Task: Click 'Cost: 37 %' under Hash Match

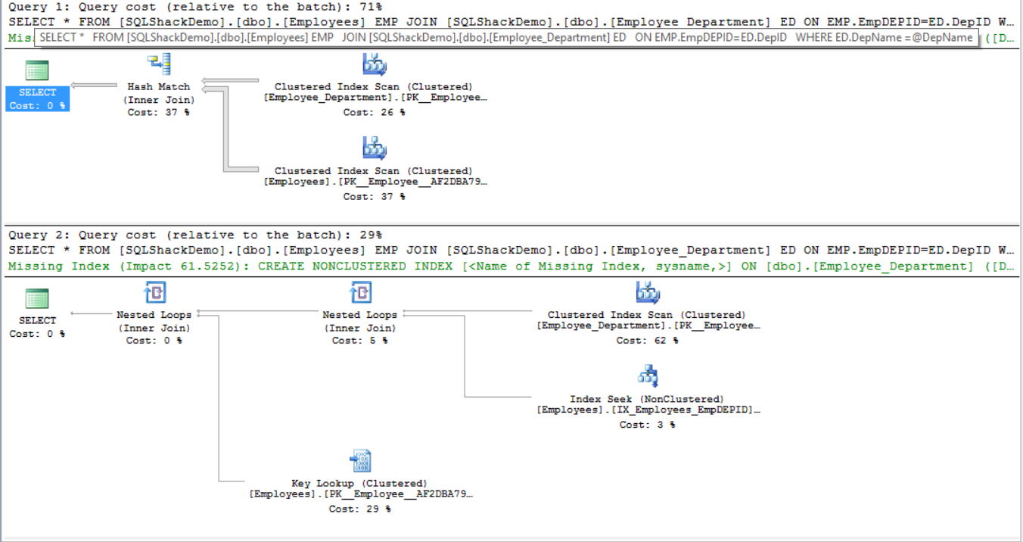Action: [x=159, y=113]
